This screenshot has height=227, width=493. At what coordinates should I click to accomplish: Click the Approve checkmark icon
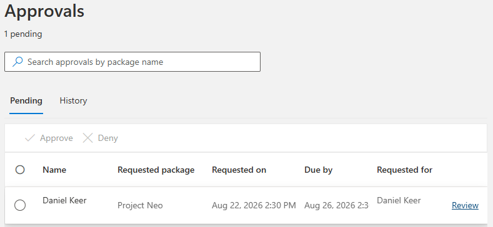(30, 138)
